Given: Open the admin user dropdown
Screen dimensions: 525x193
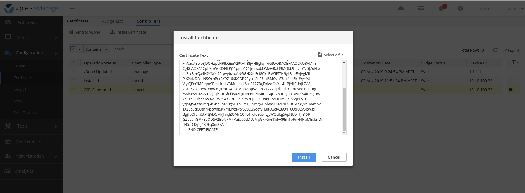Looking at the screenshot, I should click(x=515, y=8).
